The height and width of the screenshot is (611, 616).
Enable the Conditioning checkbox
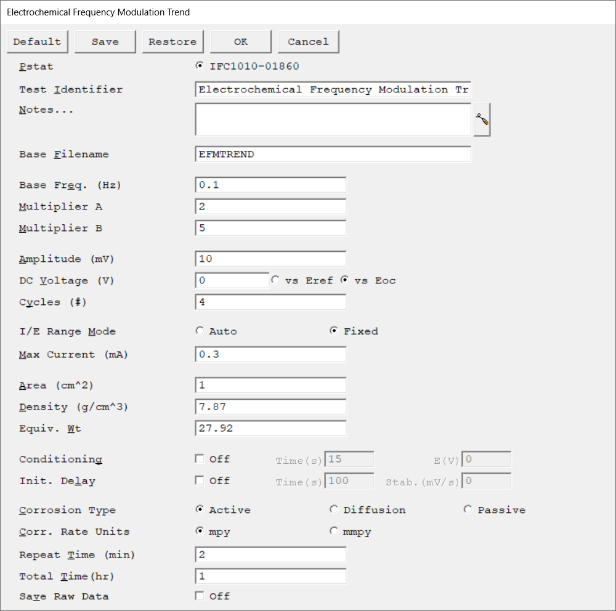point(200,459)
